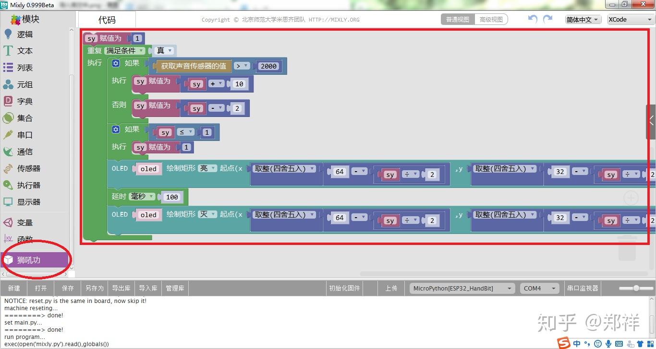This screenshot has width=656, height=349.
Task: Click the Sogou input method tray icon
Action: coord(563,343)
